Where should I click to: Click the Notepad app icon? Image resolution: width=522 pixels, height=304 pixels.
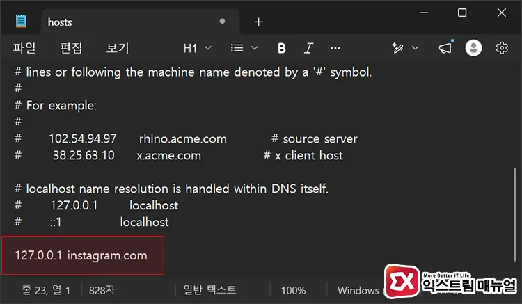point(21,22)
